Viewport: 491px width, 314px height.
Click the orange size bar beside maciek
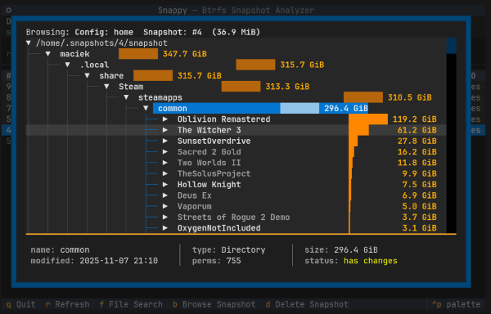[x=138, y=54]
